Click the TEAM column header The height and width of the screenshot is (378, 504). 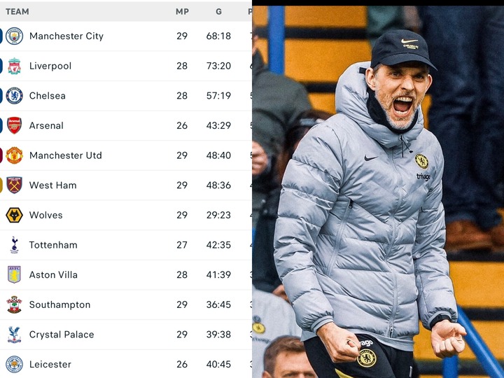click(17, 12)
